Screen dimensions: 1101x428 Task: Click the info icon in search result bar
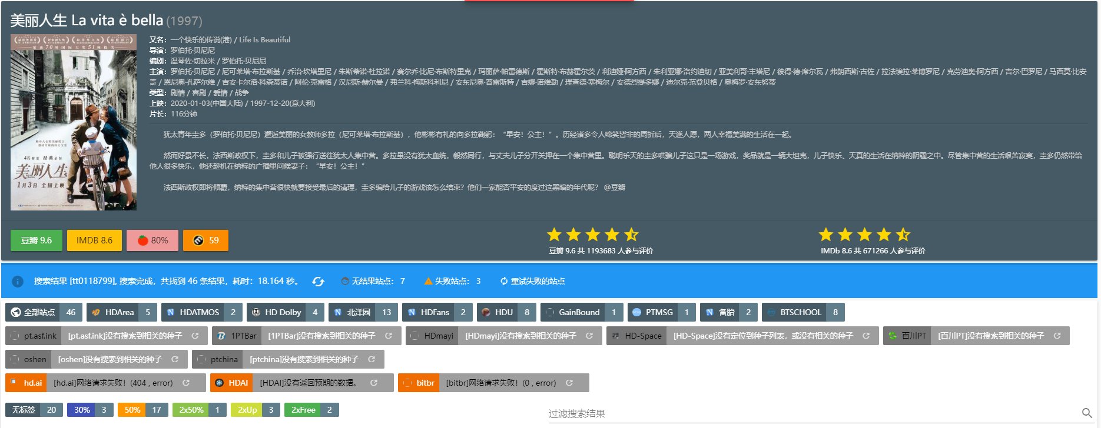[x=18, y=282]
